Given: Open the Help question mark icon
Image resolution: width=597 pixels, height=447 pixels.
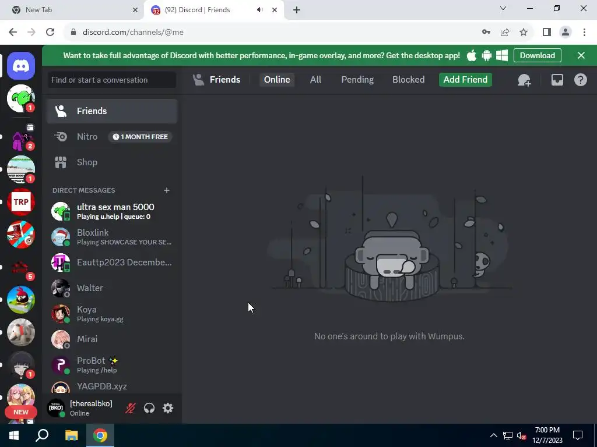Looking at the screenshot, I should pos(580,80).
